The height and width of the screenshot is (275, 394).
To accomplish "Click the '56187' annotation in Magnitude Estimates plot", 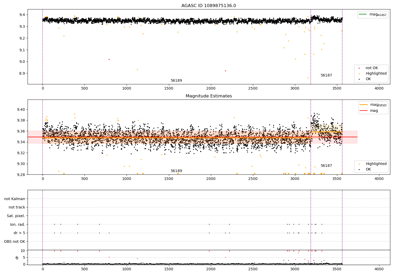I will point(326,166).
